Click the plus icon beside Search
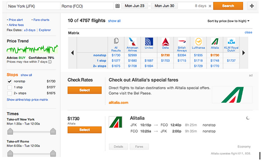The image size is (263, 165). 252,6
